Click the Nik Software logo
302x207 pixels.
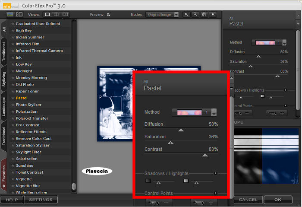11,6
